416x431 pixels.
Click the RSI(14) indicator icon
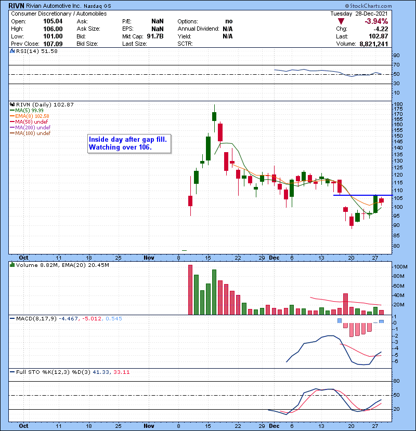(12, 51)
